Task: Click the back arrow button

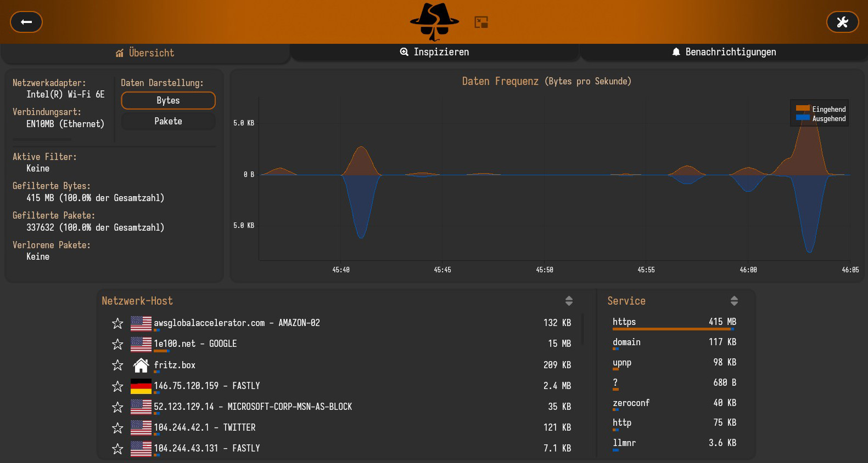Action: (x=26, y=22)
